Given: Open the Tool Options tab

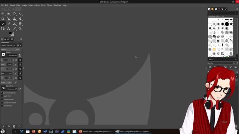Looking at the screenshot, I should click(2, 39).
